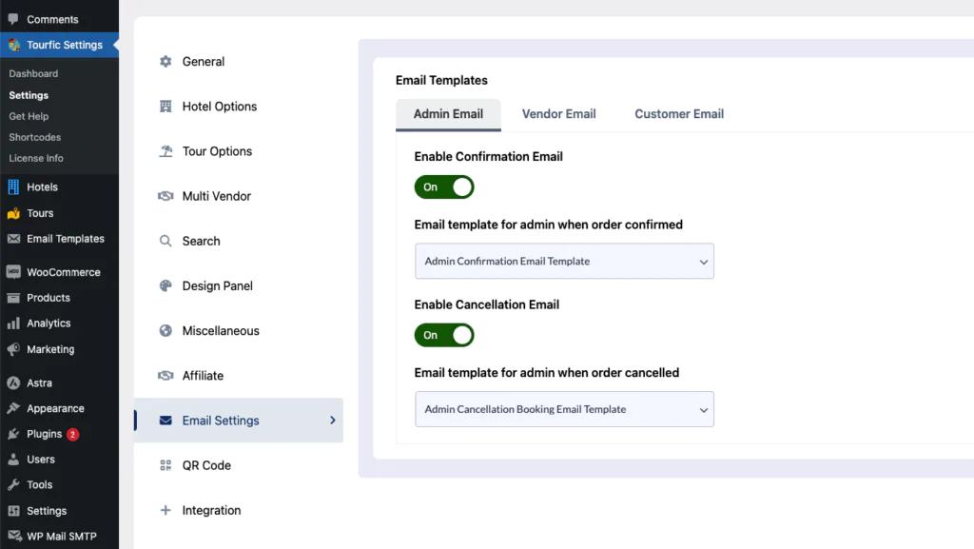
Task: Switch to the Customer Email tab
Action: click(x=679, y=114)
